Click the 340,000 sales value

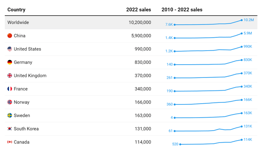(x=143, y=89)
